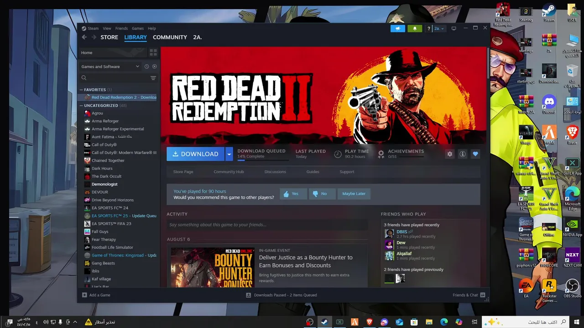Open Downloads Paused status bar entry
Viewport: 584px width, 328px height.
tap(282, 295)
